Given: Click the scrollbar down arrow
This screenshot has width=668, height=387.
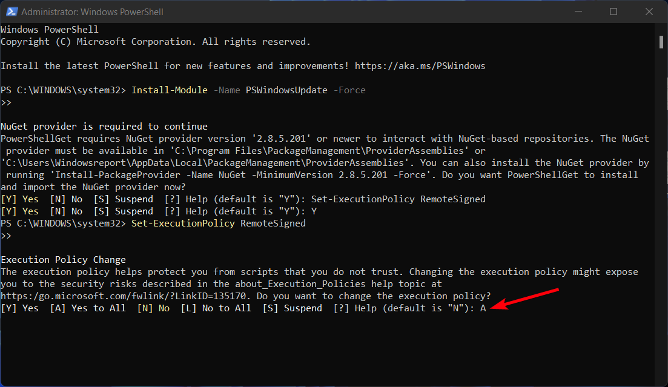Looking at the screenshot, I should (x=661, y=382).
